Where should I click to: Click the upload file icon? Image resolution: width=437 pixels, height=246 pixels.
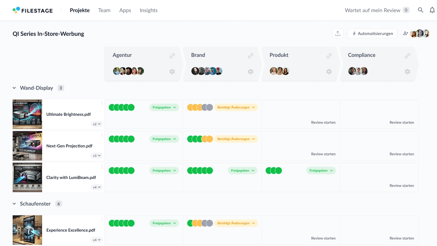(x=338, y=33)
